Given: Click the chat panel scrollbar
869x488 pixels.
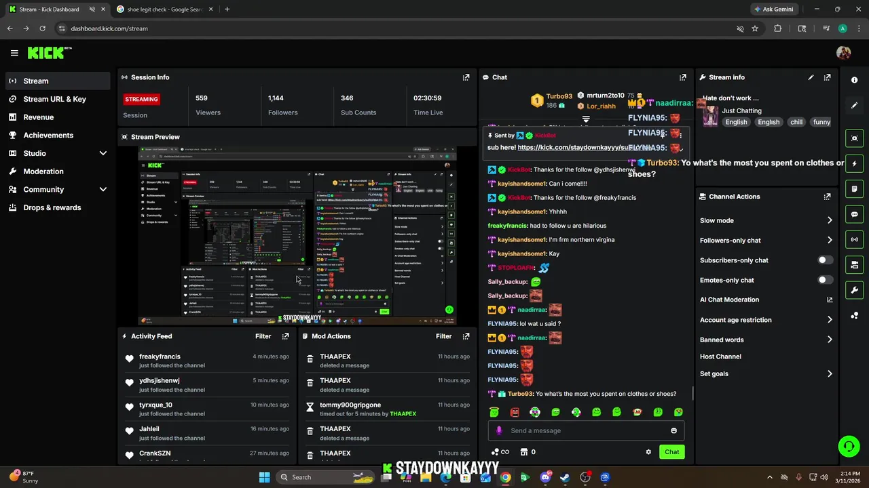Looking at the screenshot, I should coord(692,392).
